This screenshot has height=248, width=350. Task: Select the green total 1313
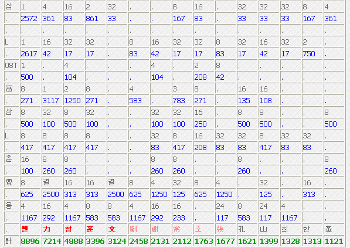tap(312, 242)
